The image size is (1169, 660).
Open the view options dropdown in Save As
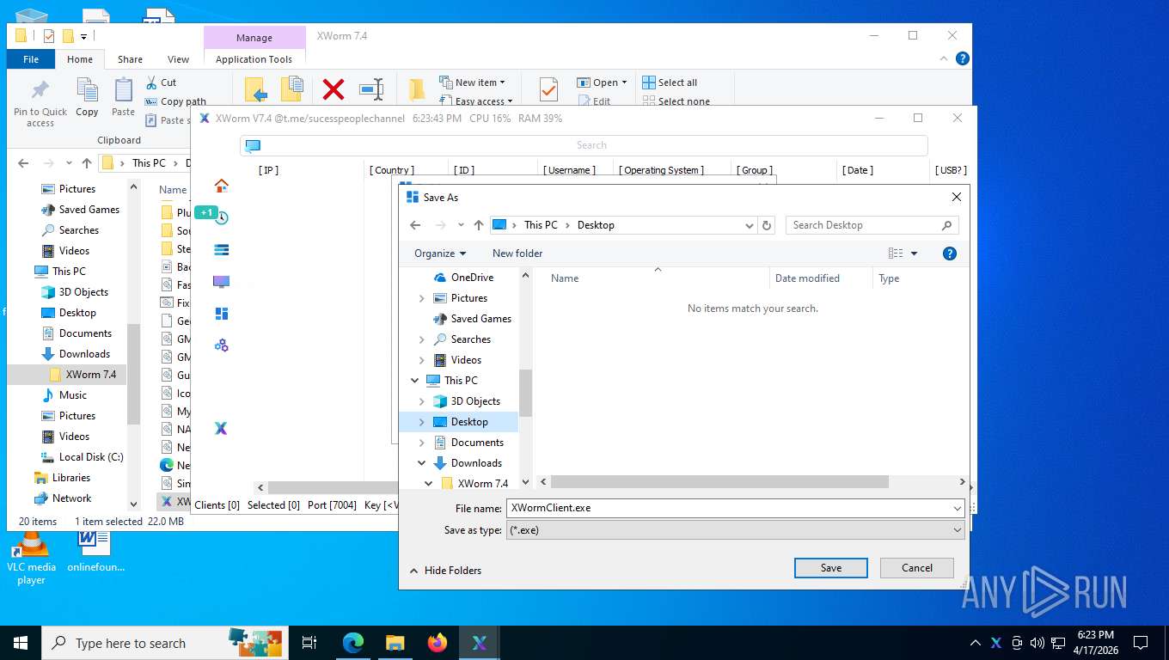(914, 254)
